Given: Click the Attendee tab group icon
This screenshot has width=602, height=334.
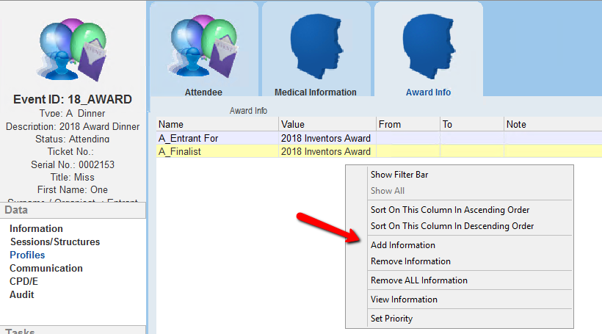Looking at the screenshot, I should [x=203, y=47].
